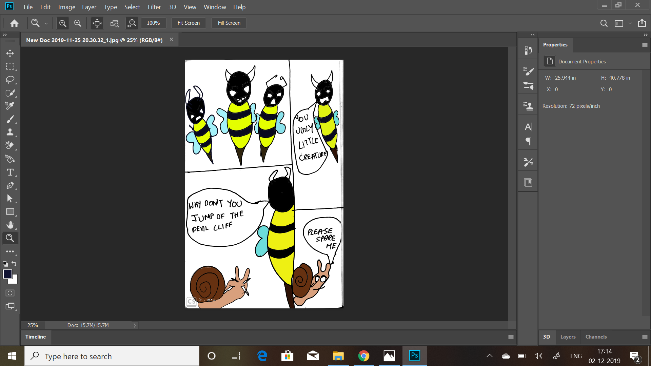Screen dimensions: 651x366
Task: Toggle zoom in mode in options bar
Action: click(62, 23)
